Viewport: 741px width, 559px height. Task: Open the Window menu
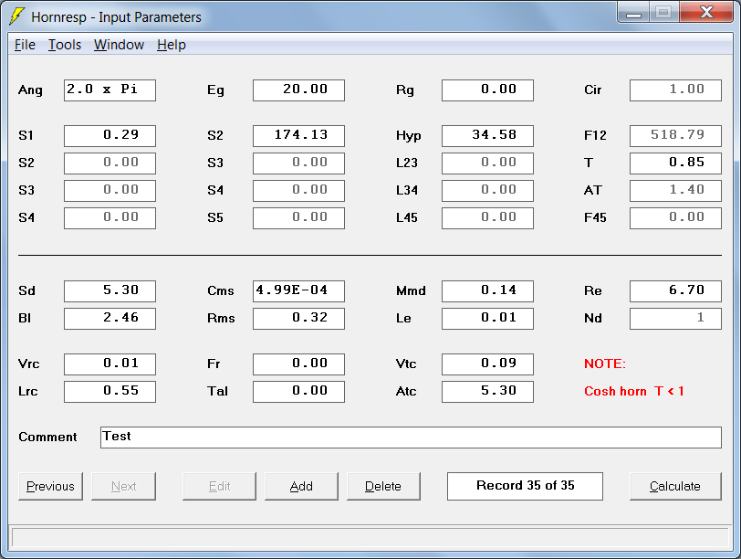119,45
